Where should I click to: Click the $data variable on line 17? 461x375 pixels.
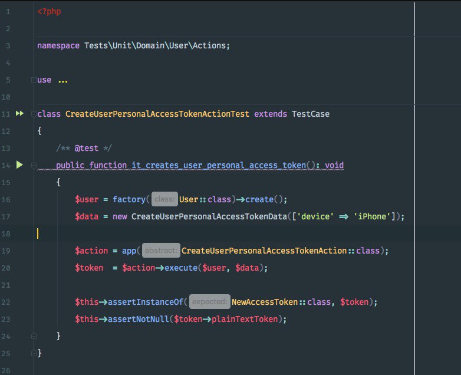click(87, 216)
